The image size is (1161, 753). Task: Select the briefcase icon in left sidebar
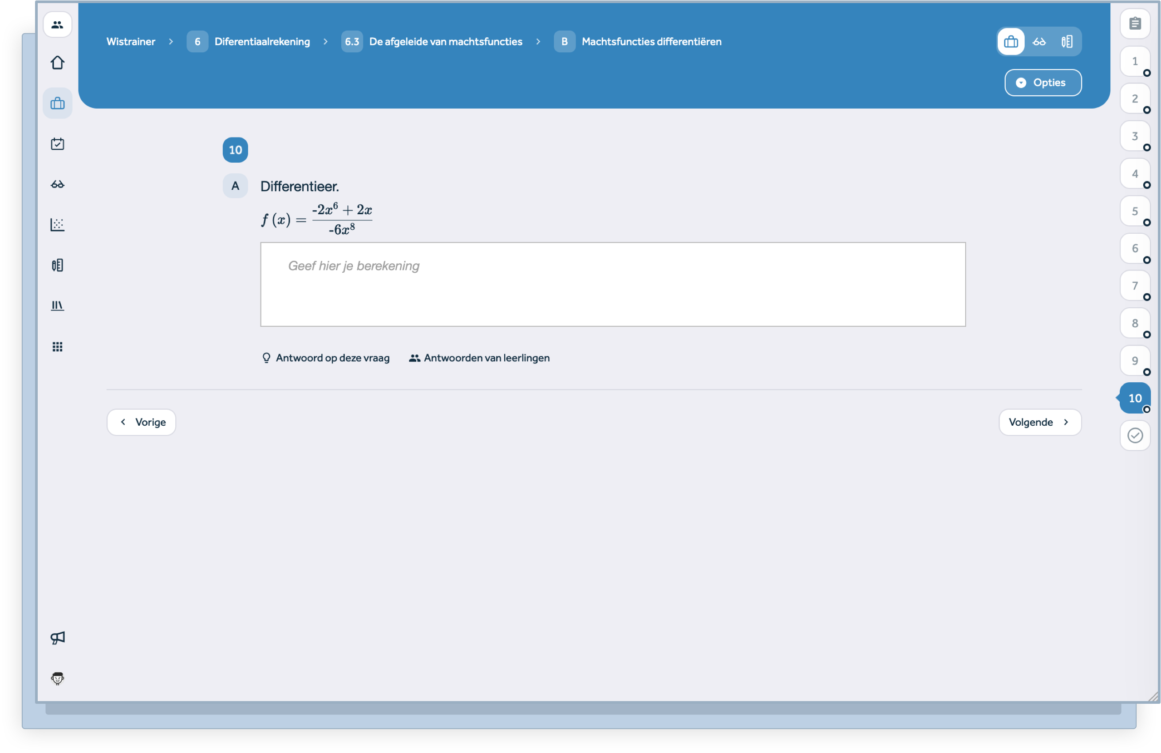58,103
